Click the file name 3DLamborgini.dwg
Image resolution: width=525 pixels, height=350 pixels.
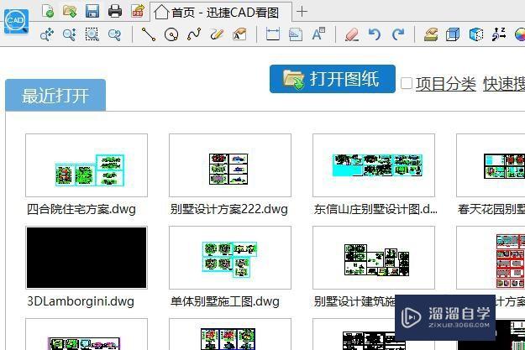pos(81,301)
